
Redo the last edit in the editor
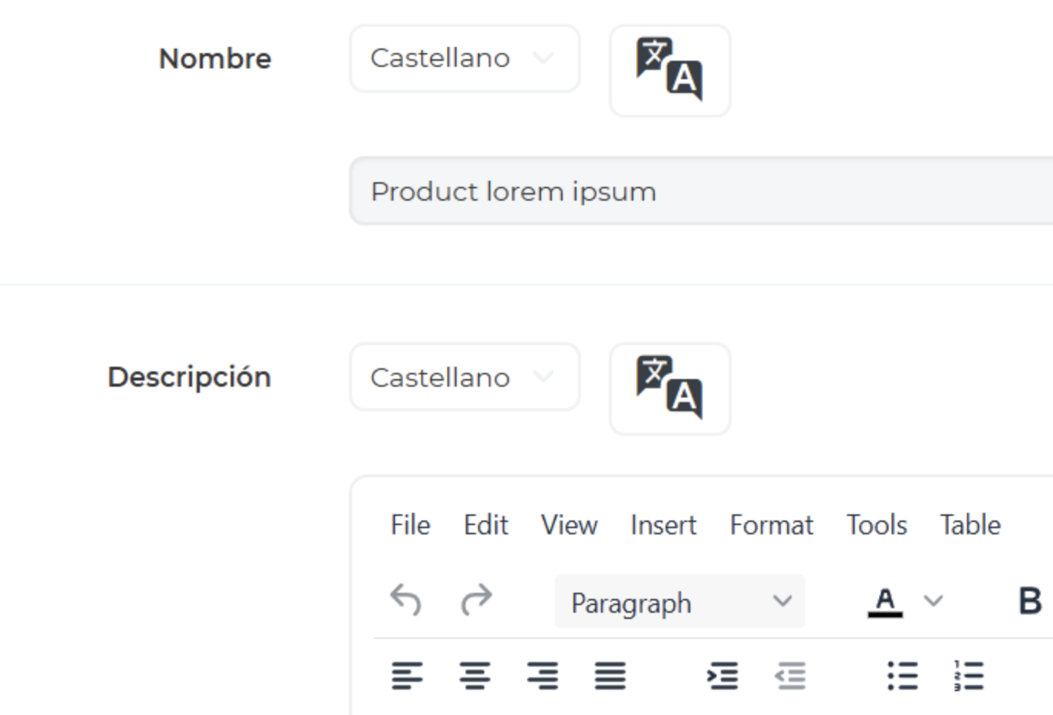coord(477,600)
